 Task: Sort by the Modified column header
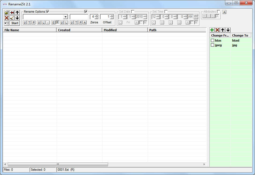125,30
